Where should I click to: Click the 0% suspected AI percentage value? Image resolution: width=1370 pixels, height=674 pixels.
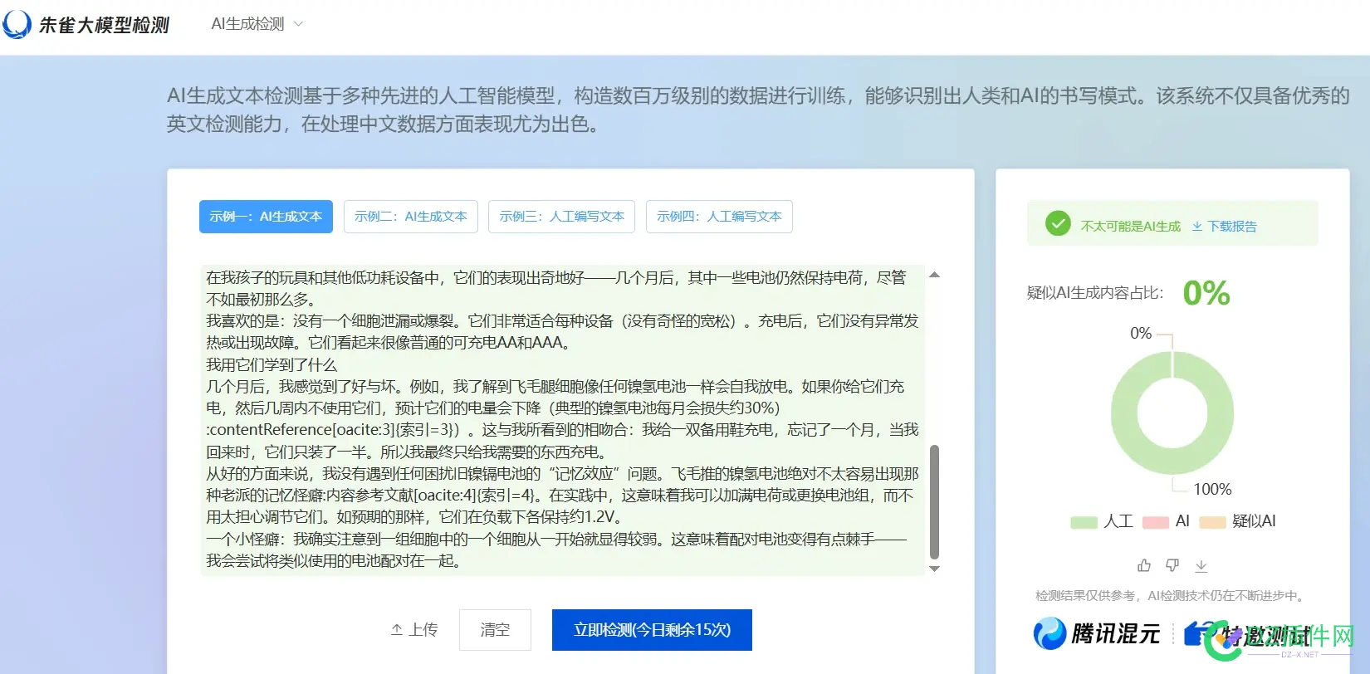(x=1206, y=293)
